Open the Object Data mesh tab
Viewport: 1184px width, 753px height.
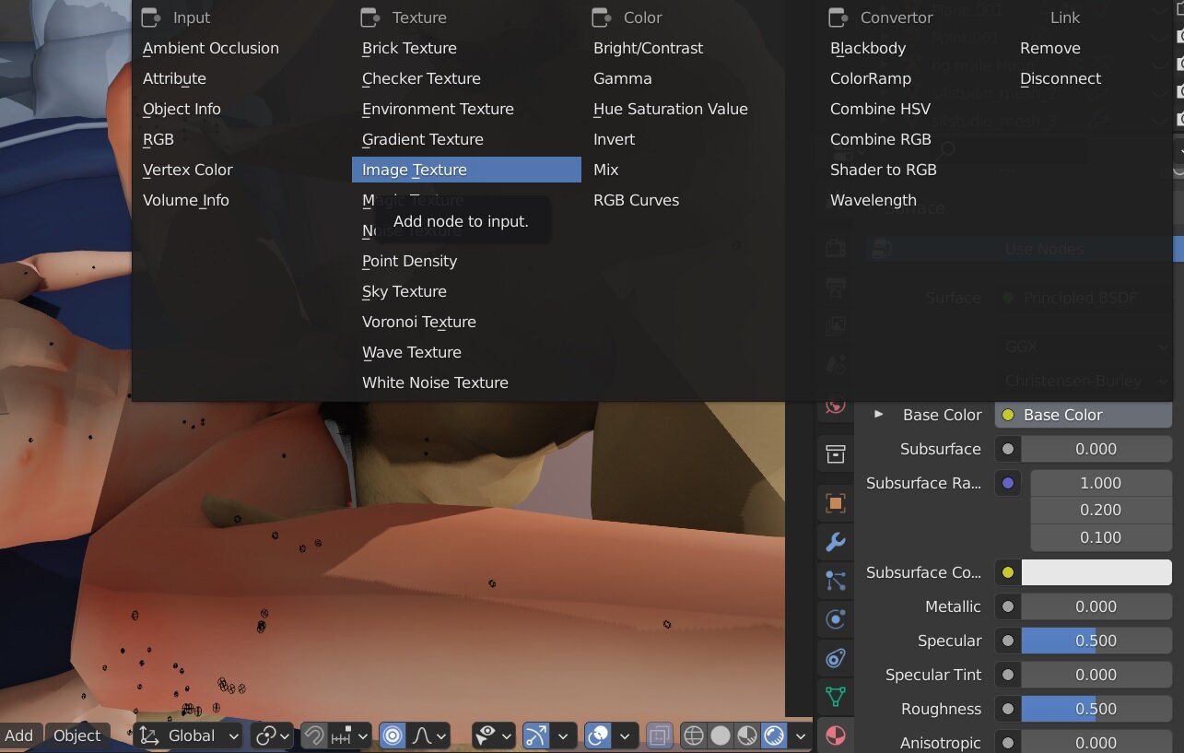(835, 697)
